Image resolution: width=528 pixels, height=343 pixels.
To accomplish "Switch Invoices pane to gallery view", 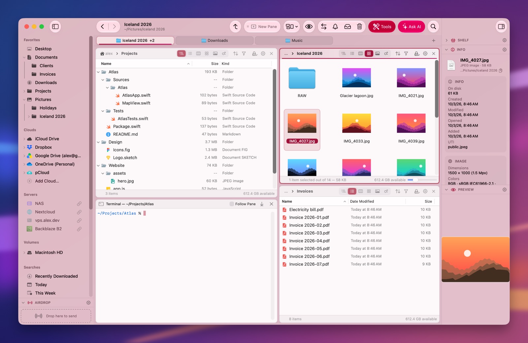I will 378,191.
